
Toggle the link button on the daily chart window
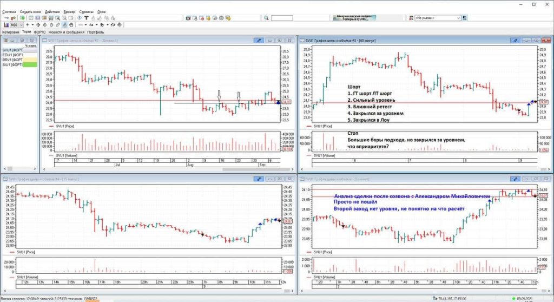pyautogui.click(x=259, y=40)
